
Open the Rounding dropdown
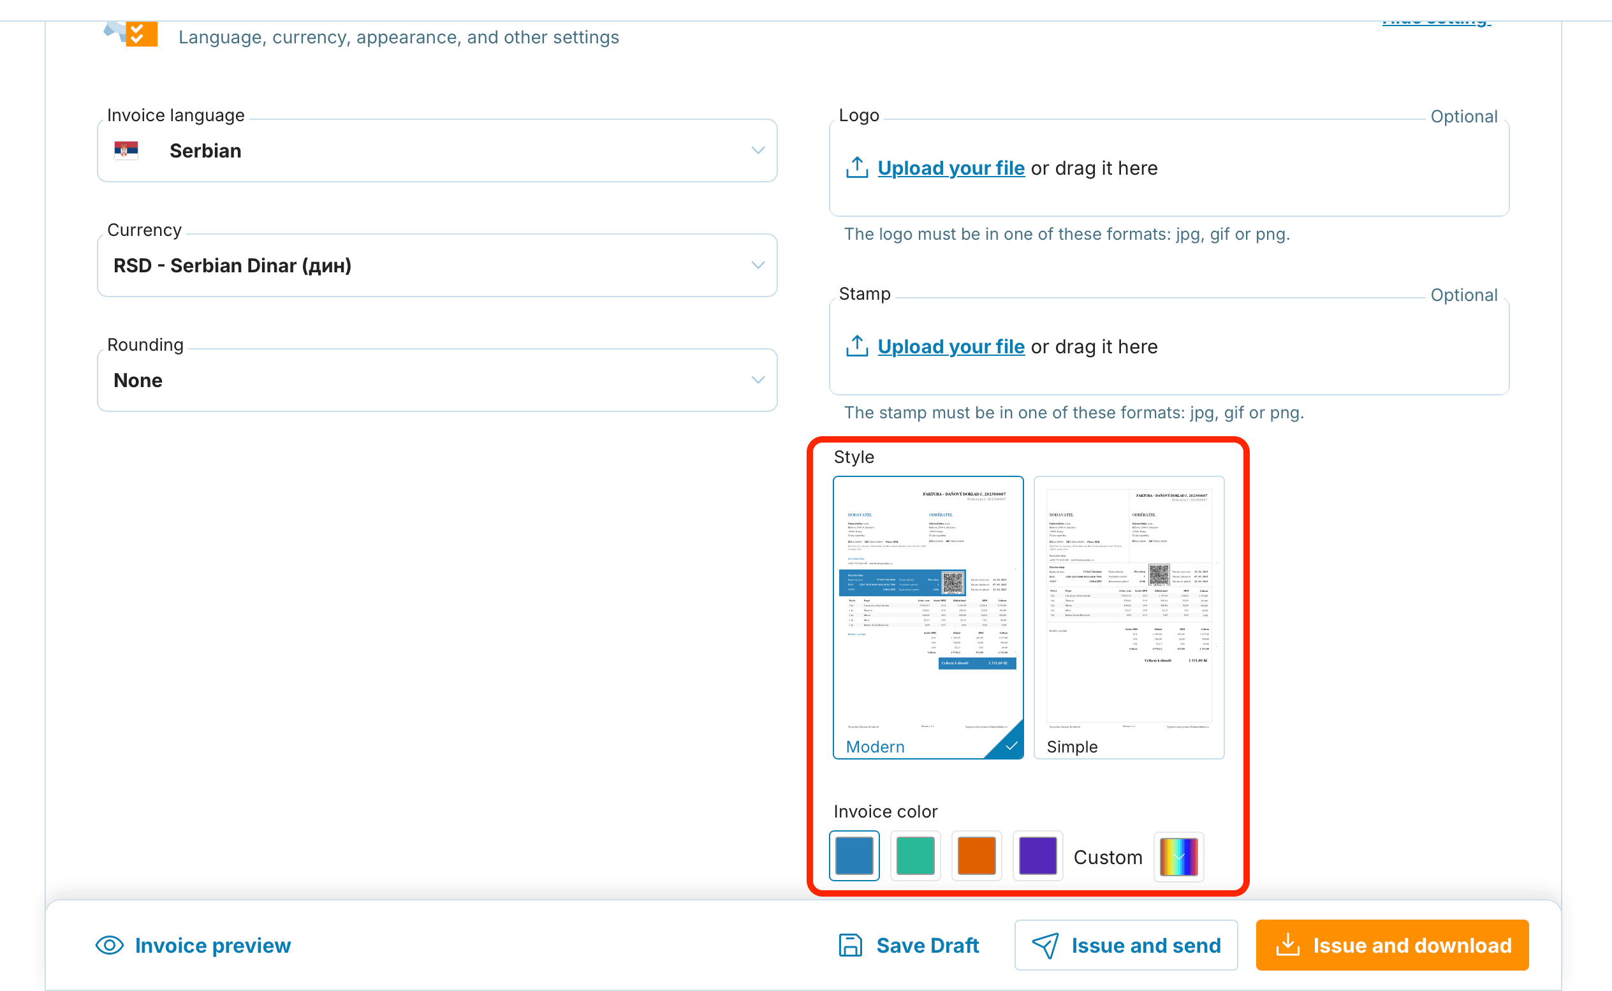(437, 380)
